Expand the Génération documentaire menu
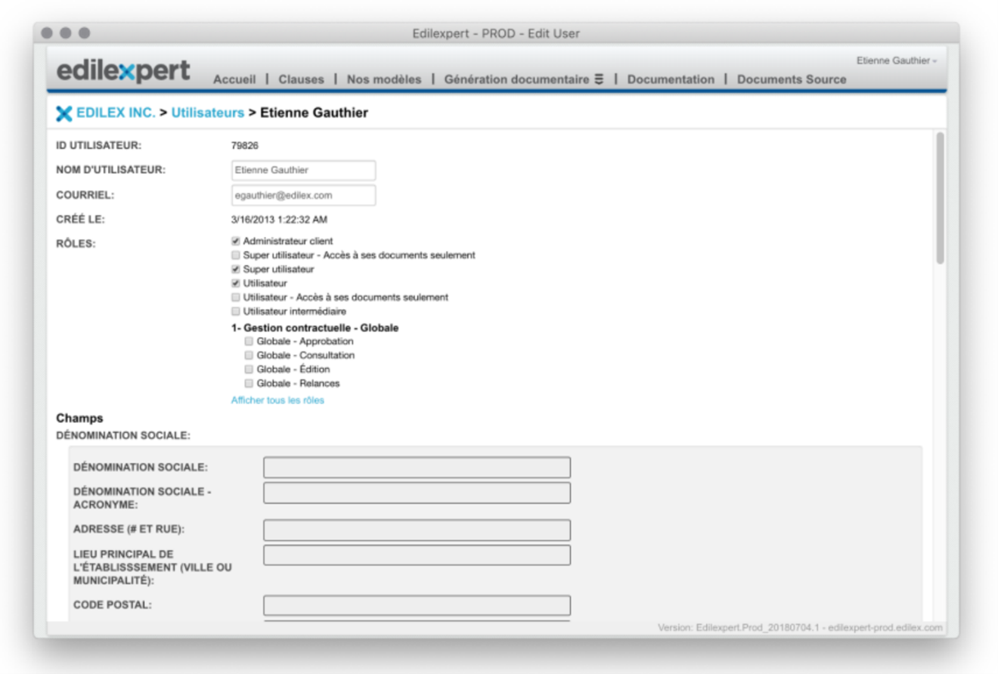The width and height of the screenshot is (998, 674). click(516, 79)
